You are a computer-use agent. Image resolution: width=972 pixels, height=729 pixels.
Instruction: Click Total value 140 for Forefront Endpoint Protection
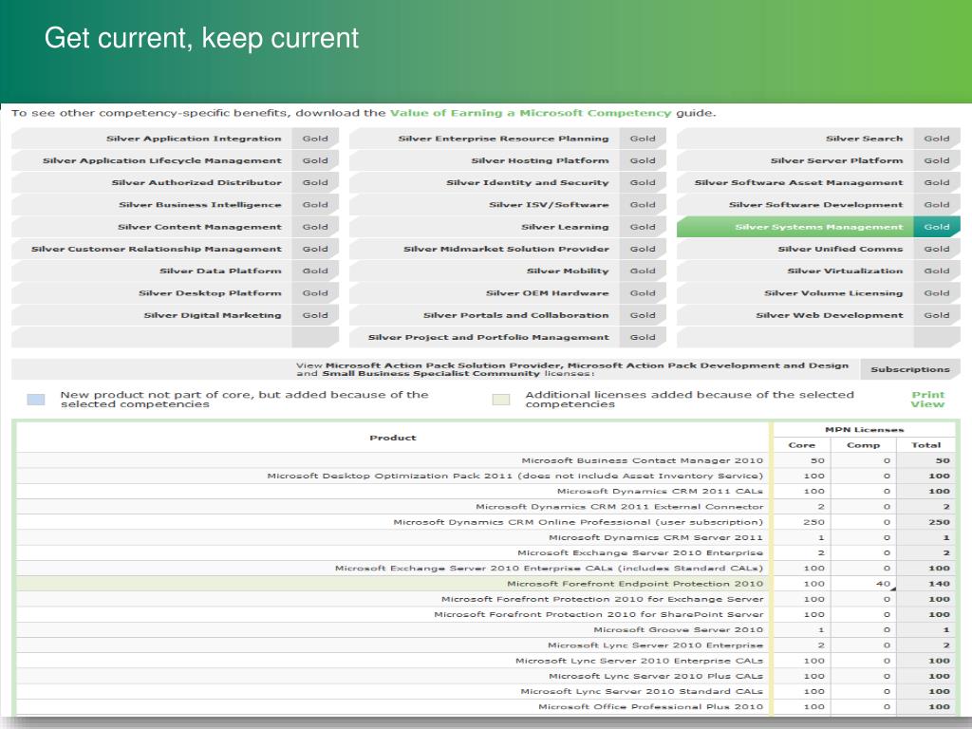pos(939,584)
